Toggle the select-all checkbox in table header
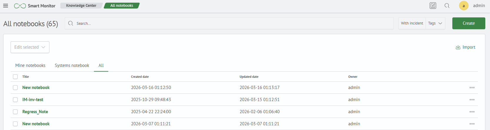The width and height of the screenshot is (490, 130). [15, 77]
